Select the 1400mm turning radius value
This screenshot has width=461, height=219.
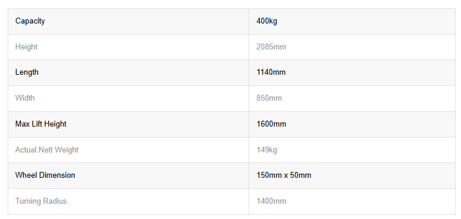pyautogui.click(x=271, y=201)
